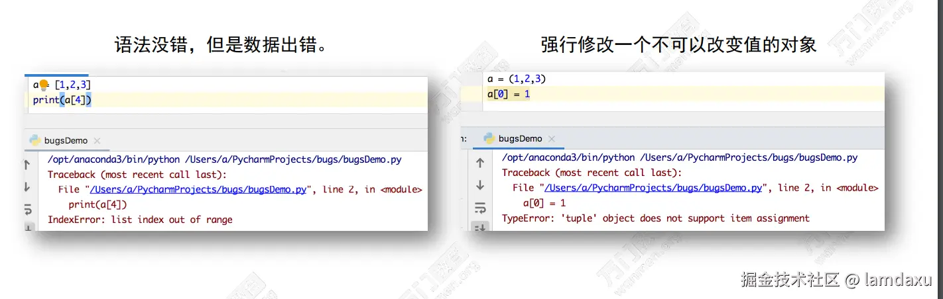
Task: Click the list literal [1,2,3] in the left editor
Action: (73, 85)
